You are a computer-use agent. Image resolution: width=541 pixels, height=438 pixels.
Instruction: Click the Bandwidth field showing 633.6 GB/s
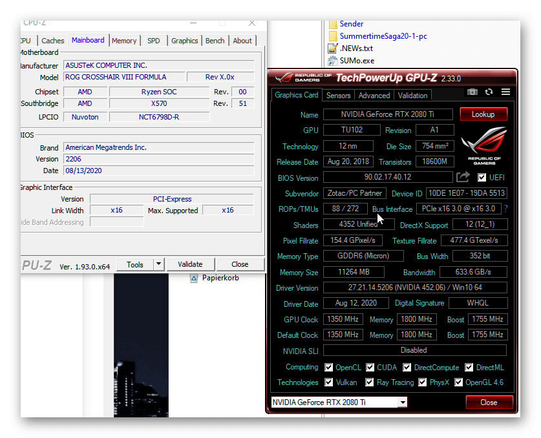point(473,272)
